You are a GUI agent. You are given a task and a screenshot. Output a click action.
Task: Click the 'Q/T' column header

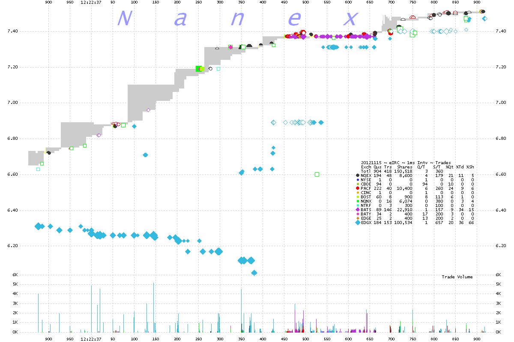(x=421, y=167)
